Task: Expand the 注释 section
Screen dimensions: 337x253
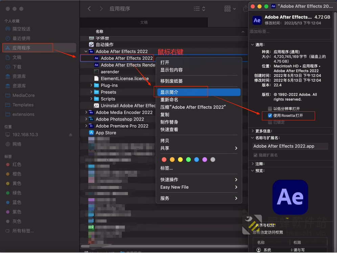Action: point(252,164)
